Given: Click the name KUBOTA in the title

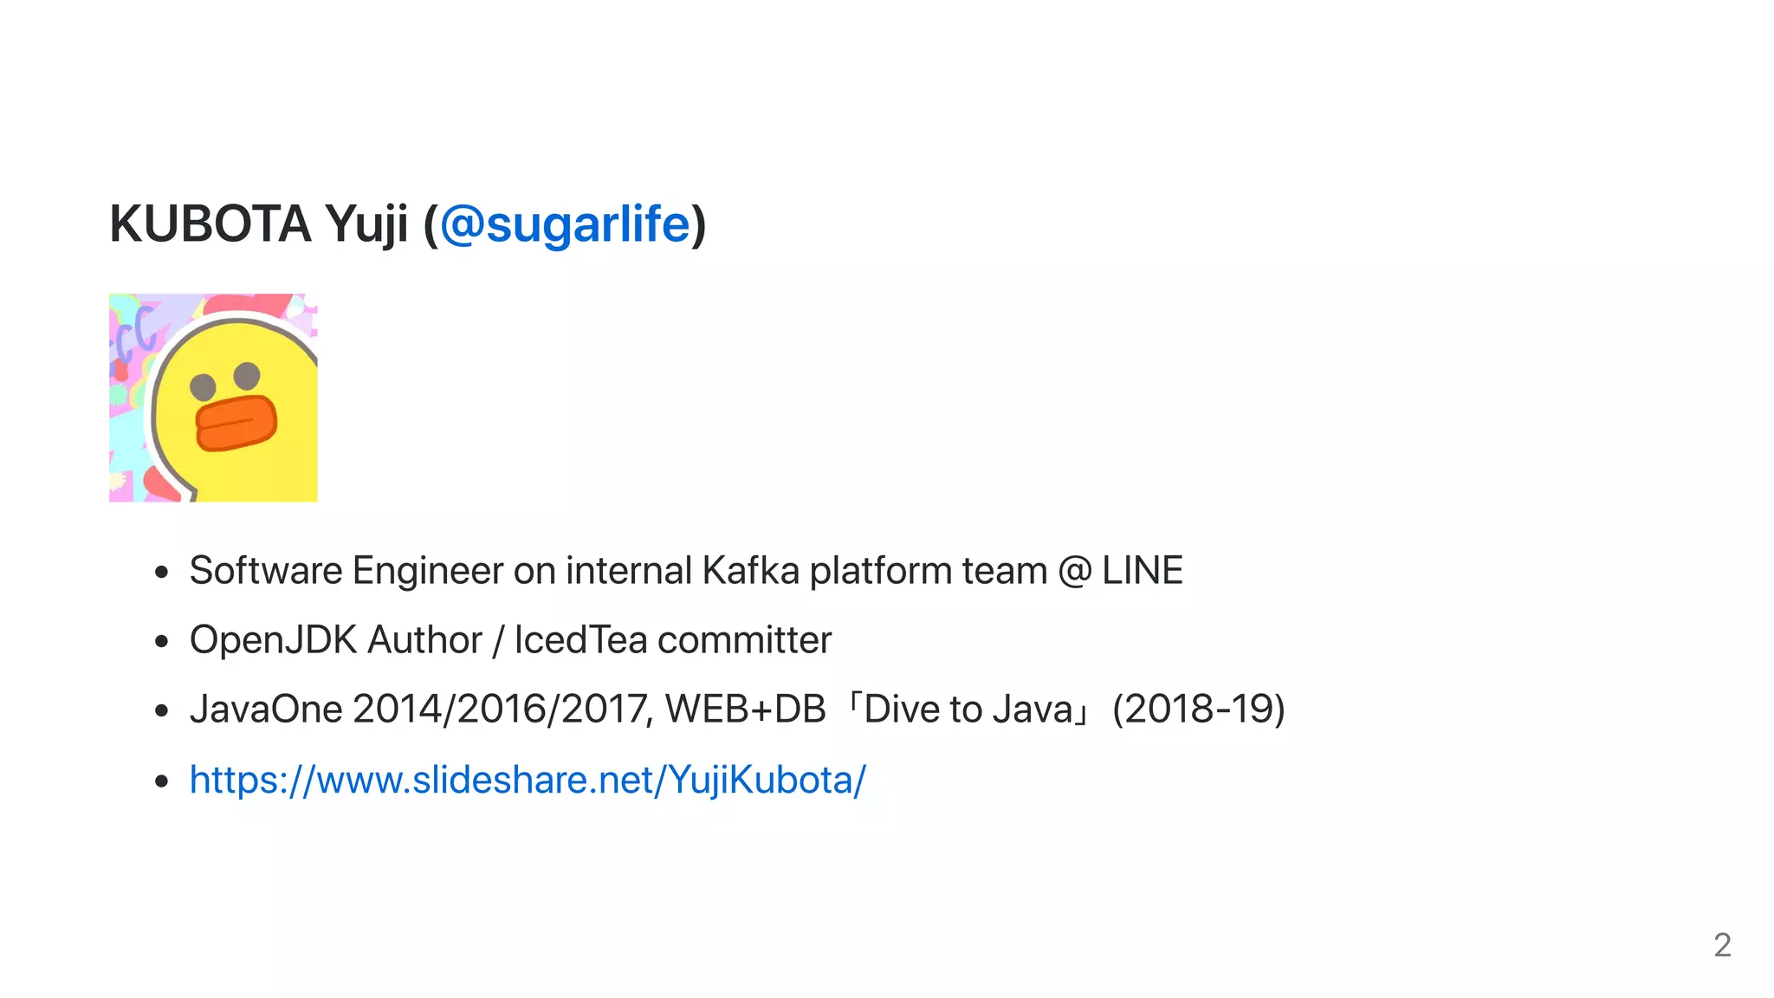Looking at the screenshot, I should click(210, 224).
